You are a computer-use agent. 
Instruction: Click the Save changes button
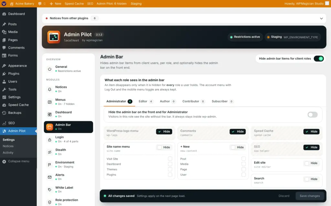coord(310,196)
